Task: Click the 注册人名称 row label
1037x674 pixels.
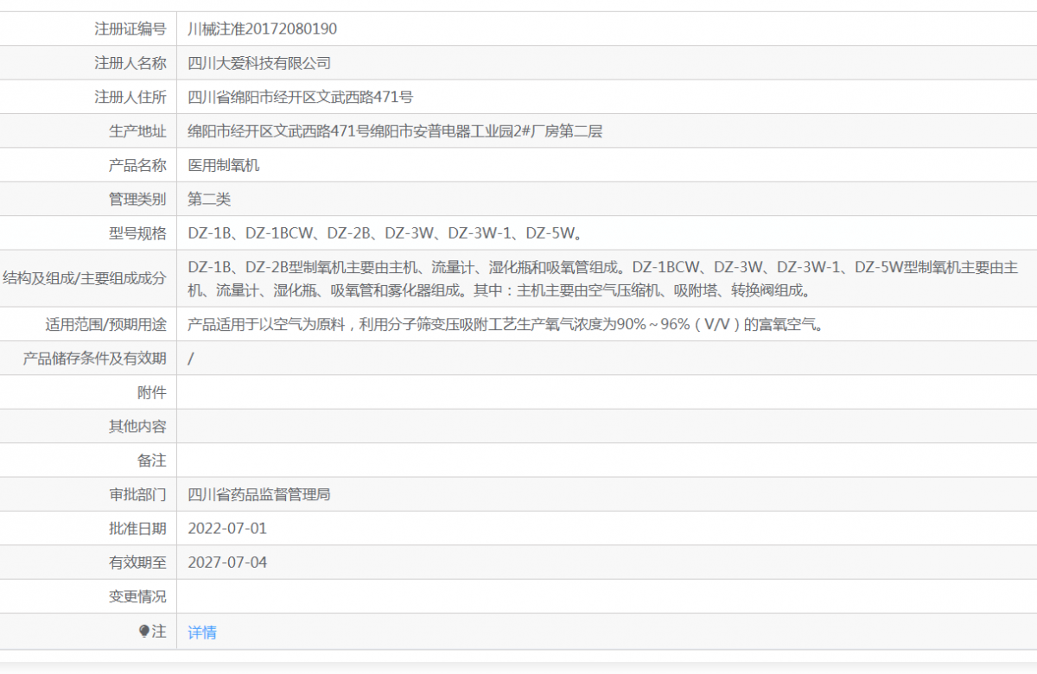Action: [x=130, y=63]
